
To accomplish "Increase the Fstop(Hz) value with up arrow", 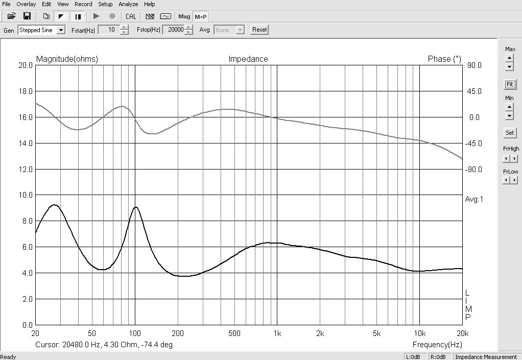I will pyautogui.click(x=189, y=28).
